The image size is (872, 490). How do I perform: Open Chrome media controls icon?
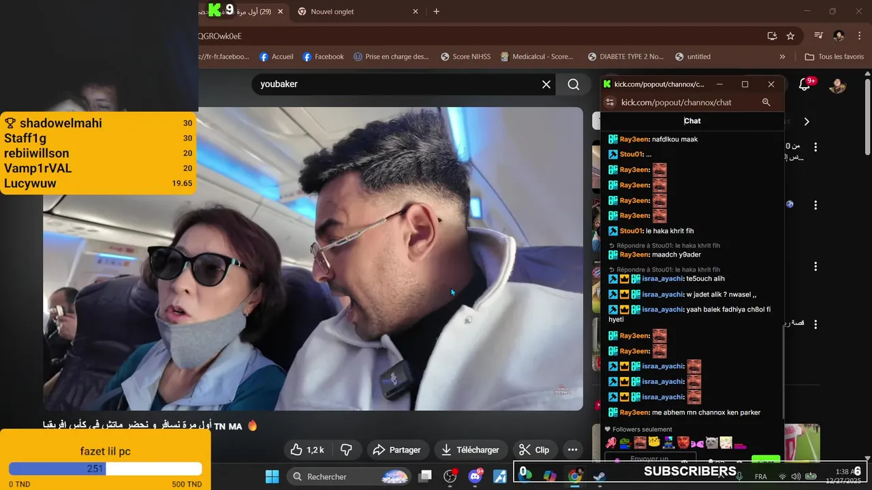pyautogui.click(x=819, y=36)
